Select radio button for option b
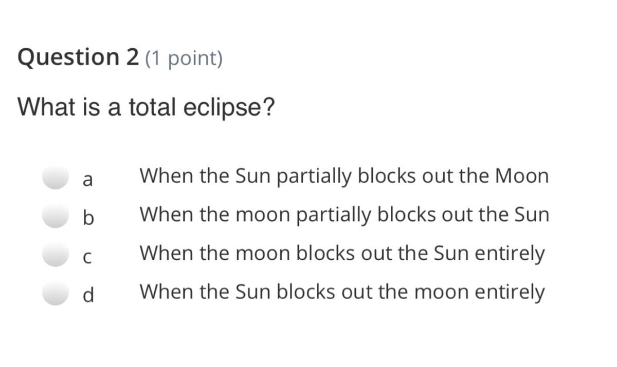Image resolution: width=617 pixels, height=367 pixels. [56, 216]
